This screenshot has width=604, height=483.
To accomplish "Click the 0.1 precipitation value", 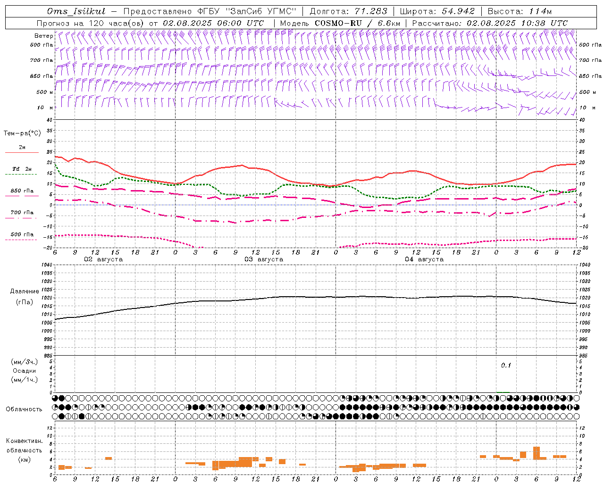I will point(506,366).
